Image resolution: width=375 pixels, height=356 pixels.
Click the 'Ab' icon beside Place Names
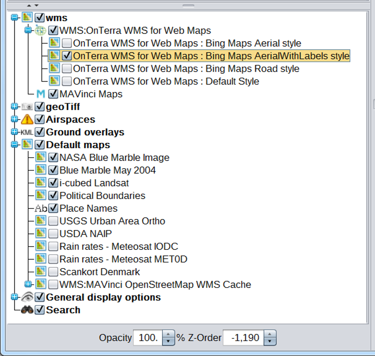pos(40,208)
